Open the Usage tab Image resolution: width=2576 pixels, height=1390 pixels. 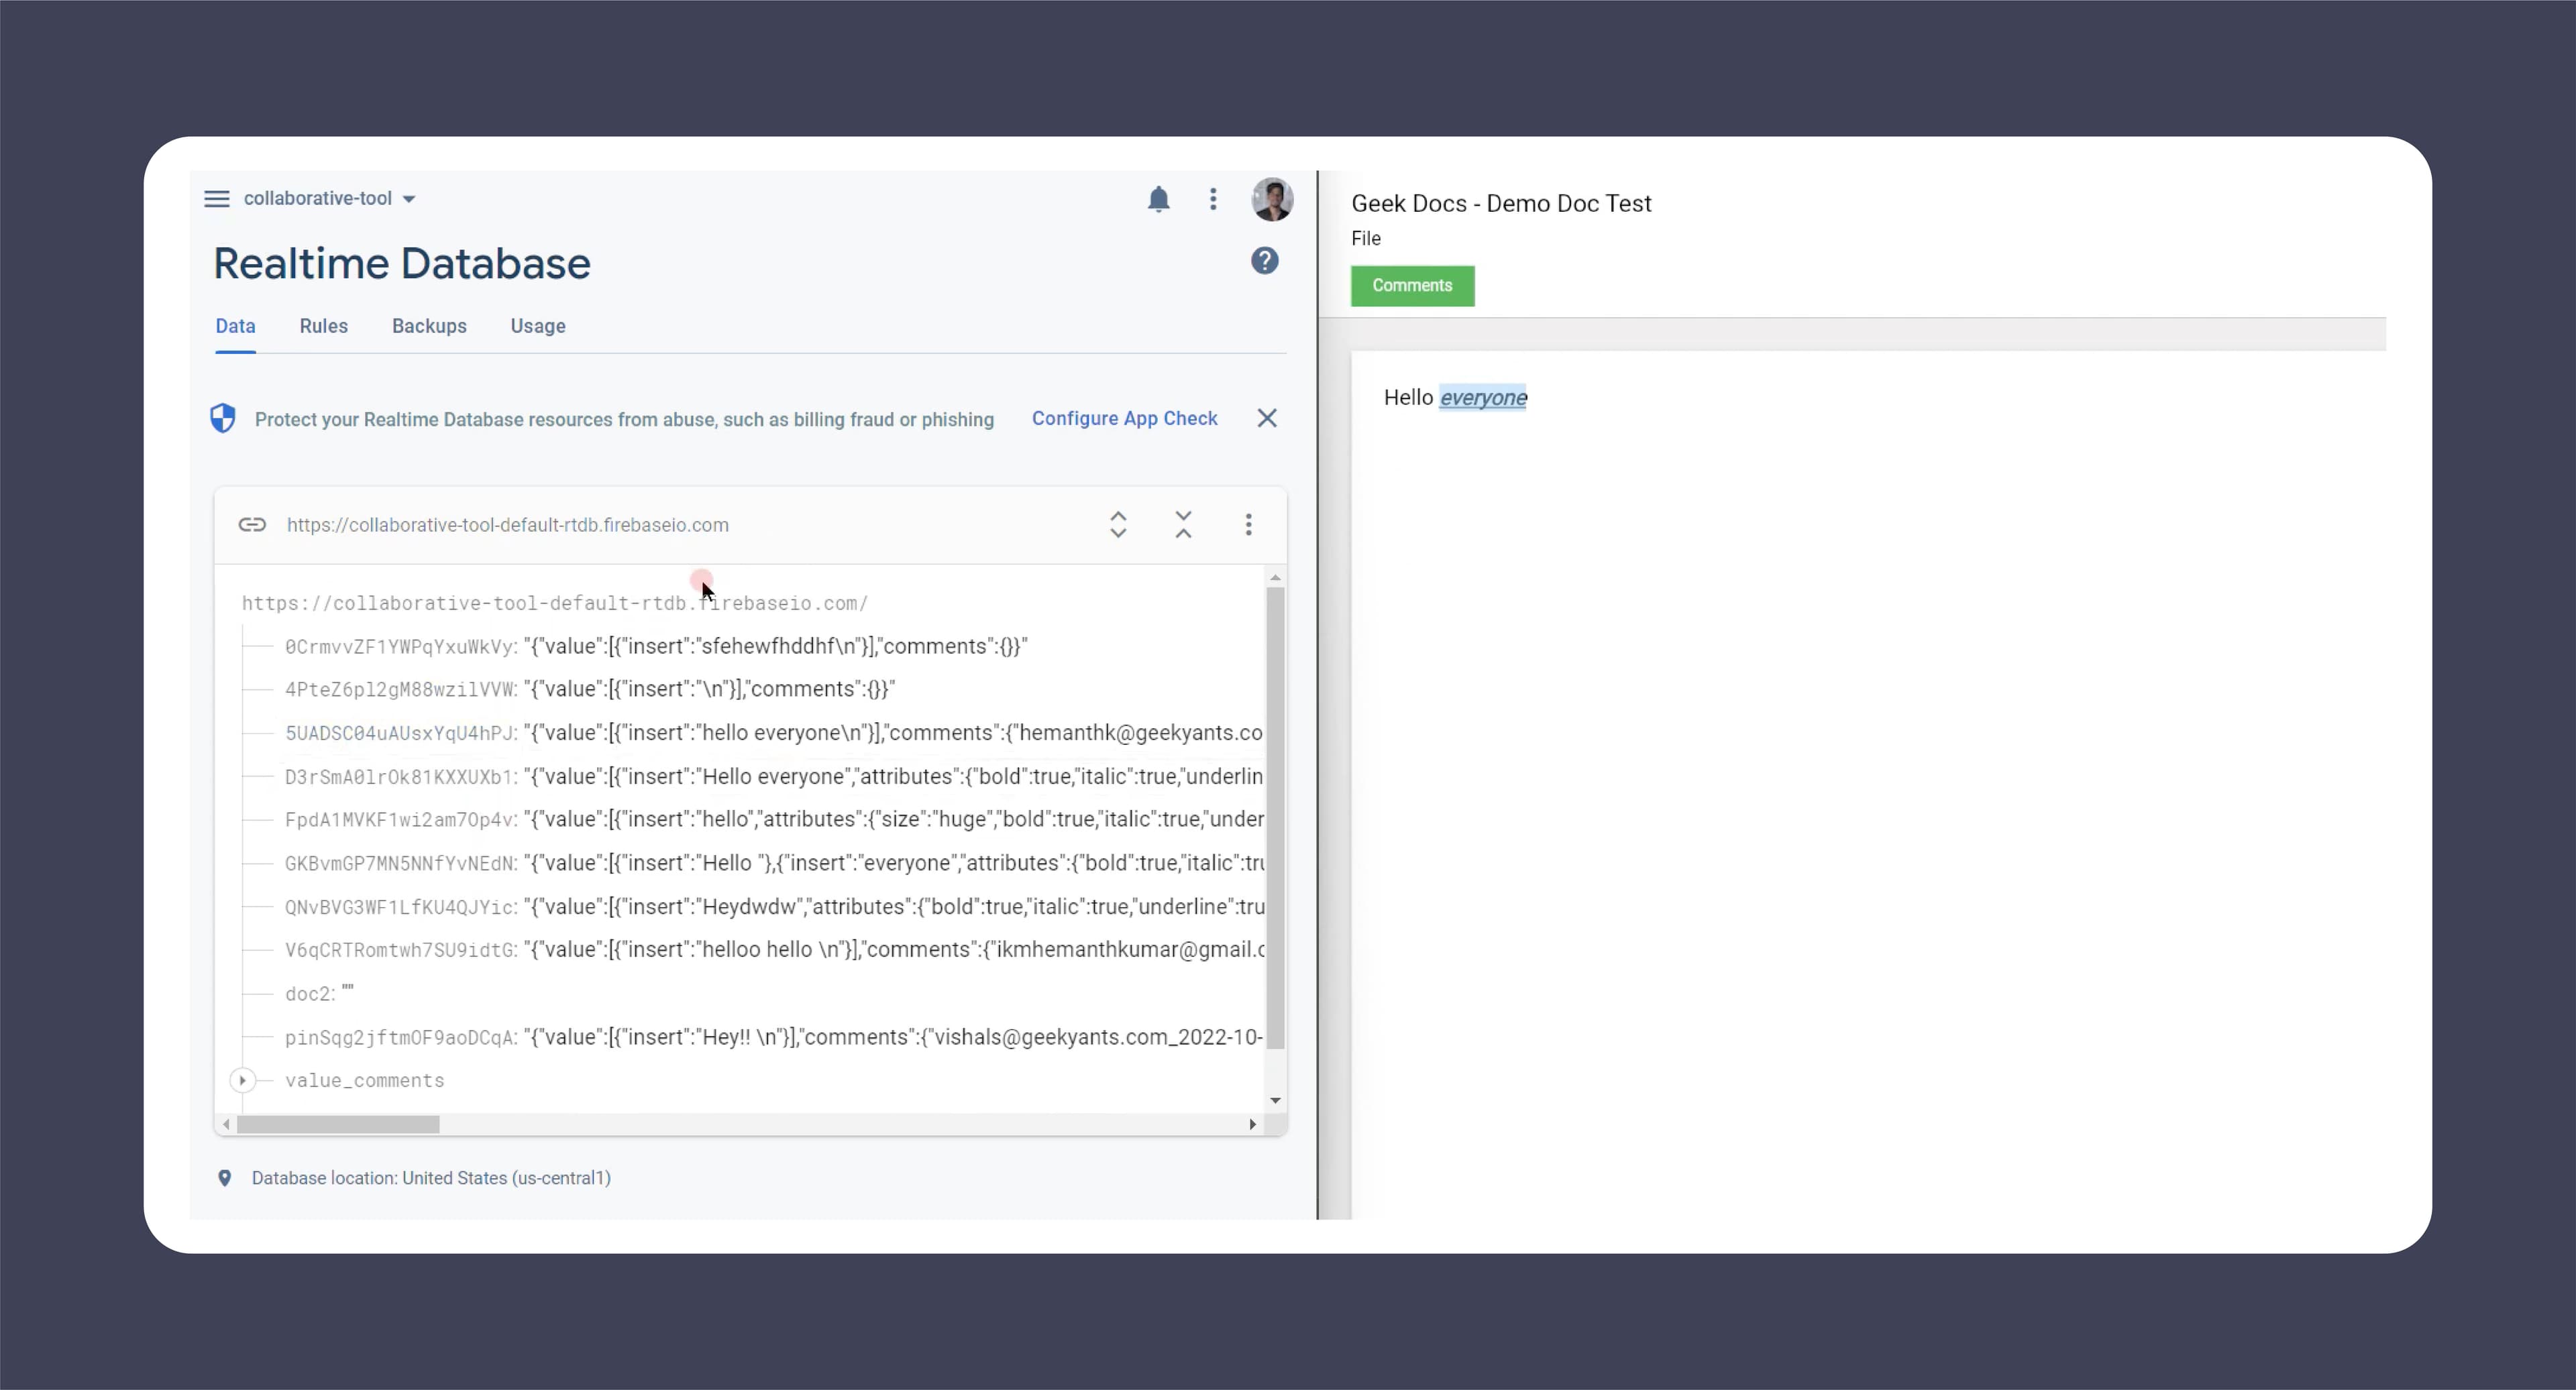point(538,326)
